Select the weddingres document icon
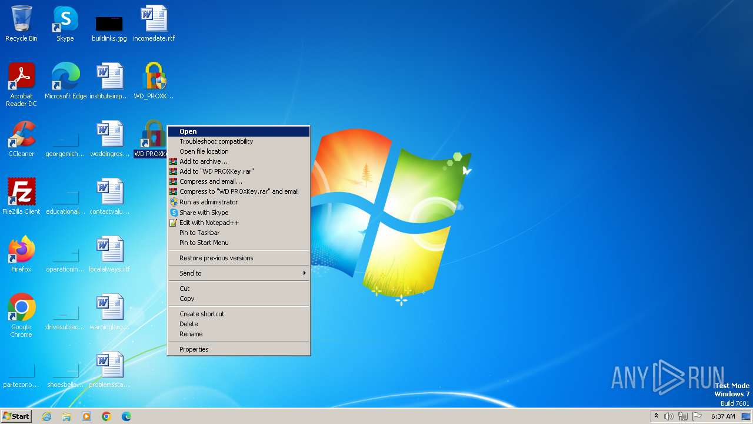Viewport: 753px width, 424px height. [x=109, y=139]
